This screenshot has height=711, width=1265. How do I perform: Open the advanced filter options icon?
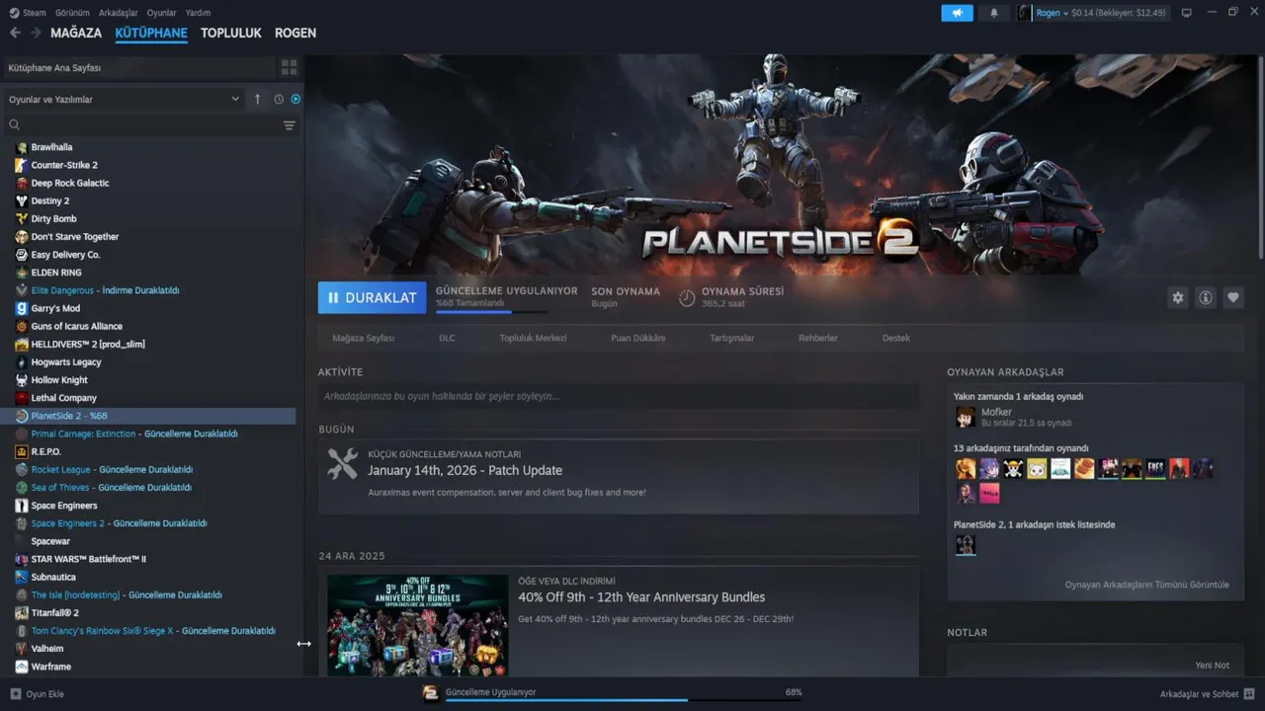(x=290, y=125)
